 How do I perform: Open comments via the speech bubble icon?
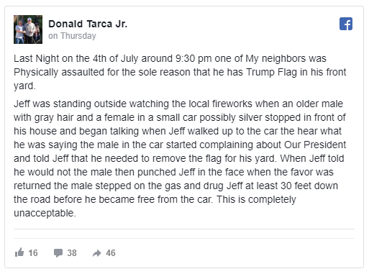[58, 253]
